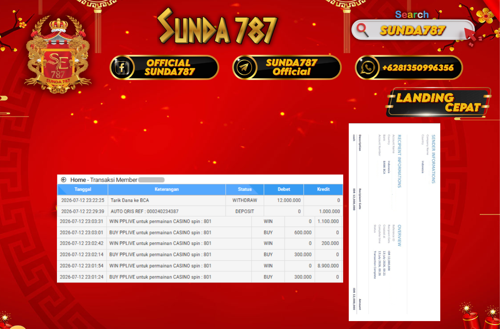500x329 pixels.
Task: Click the timestamp 2026-07-12 23:01:24
Action: [82, 277]
